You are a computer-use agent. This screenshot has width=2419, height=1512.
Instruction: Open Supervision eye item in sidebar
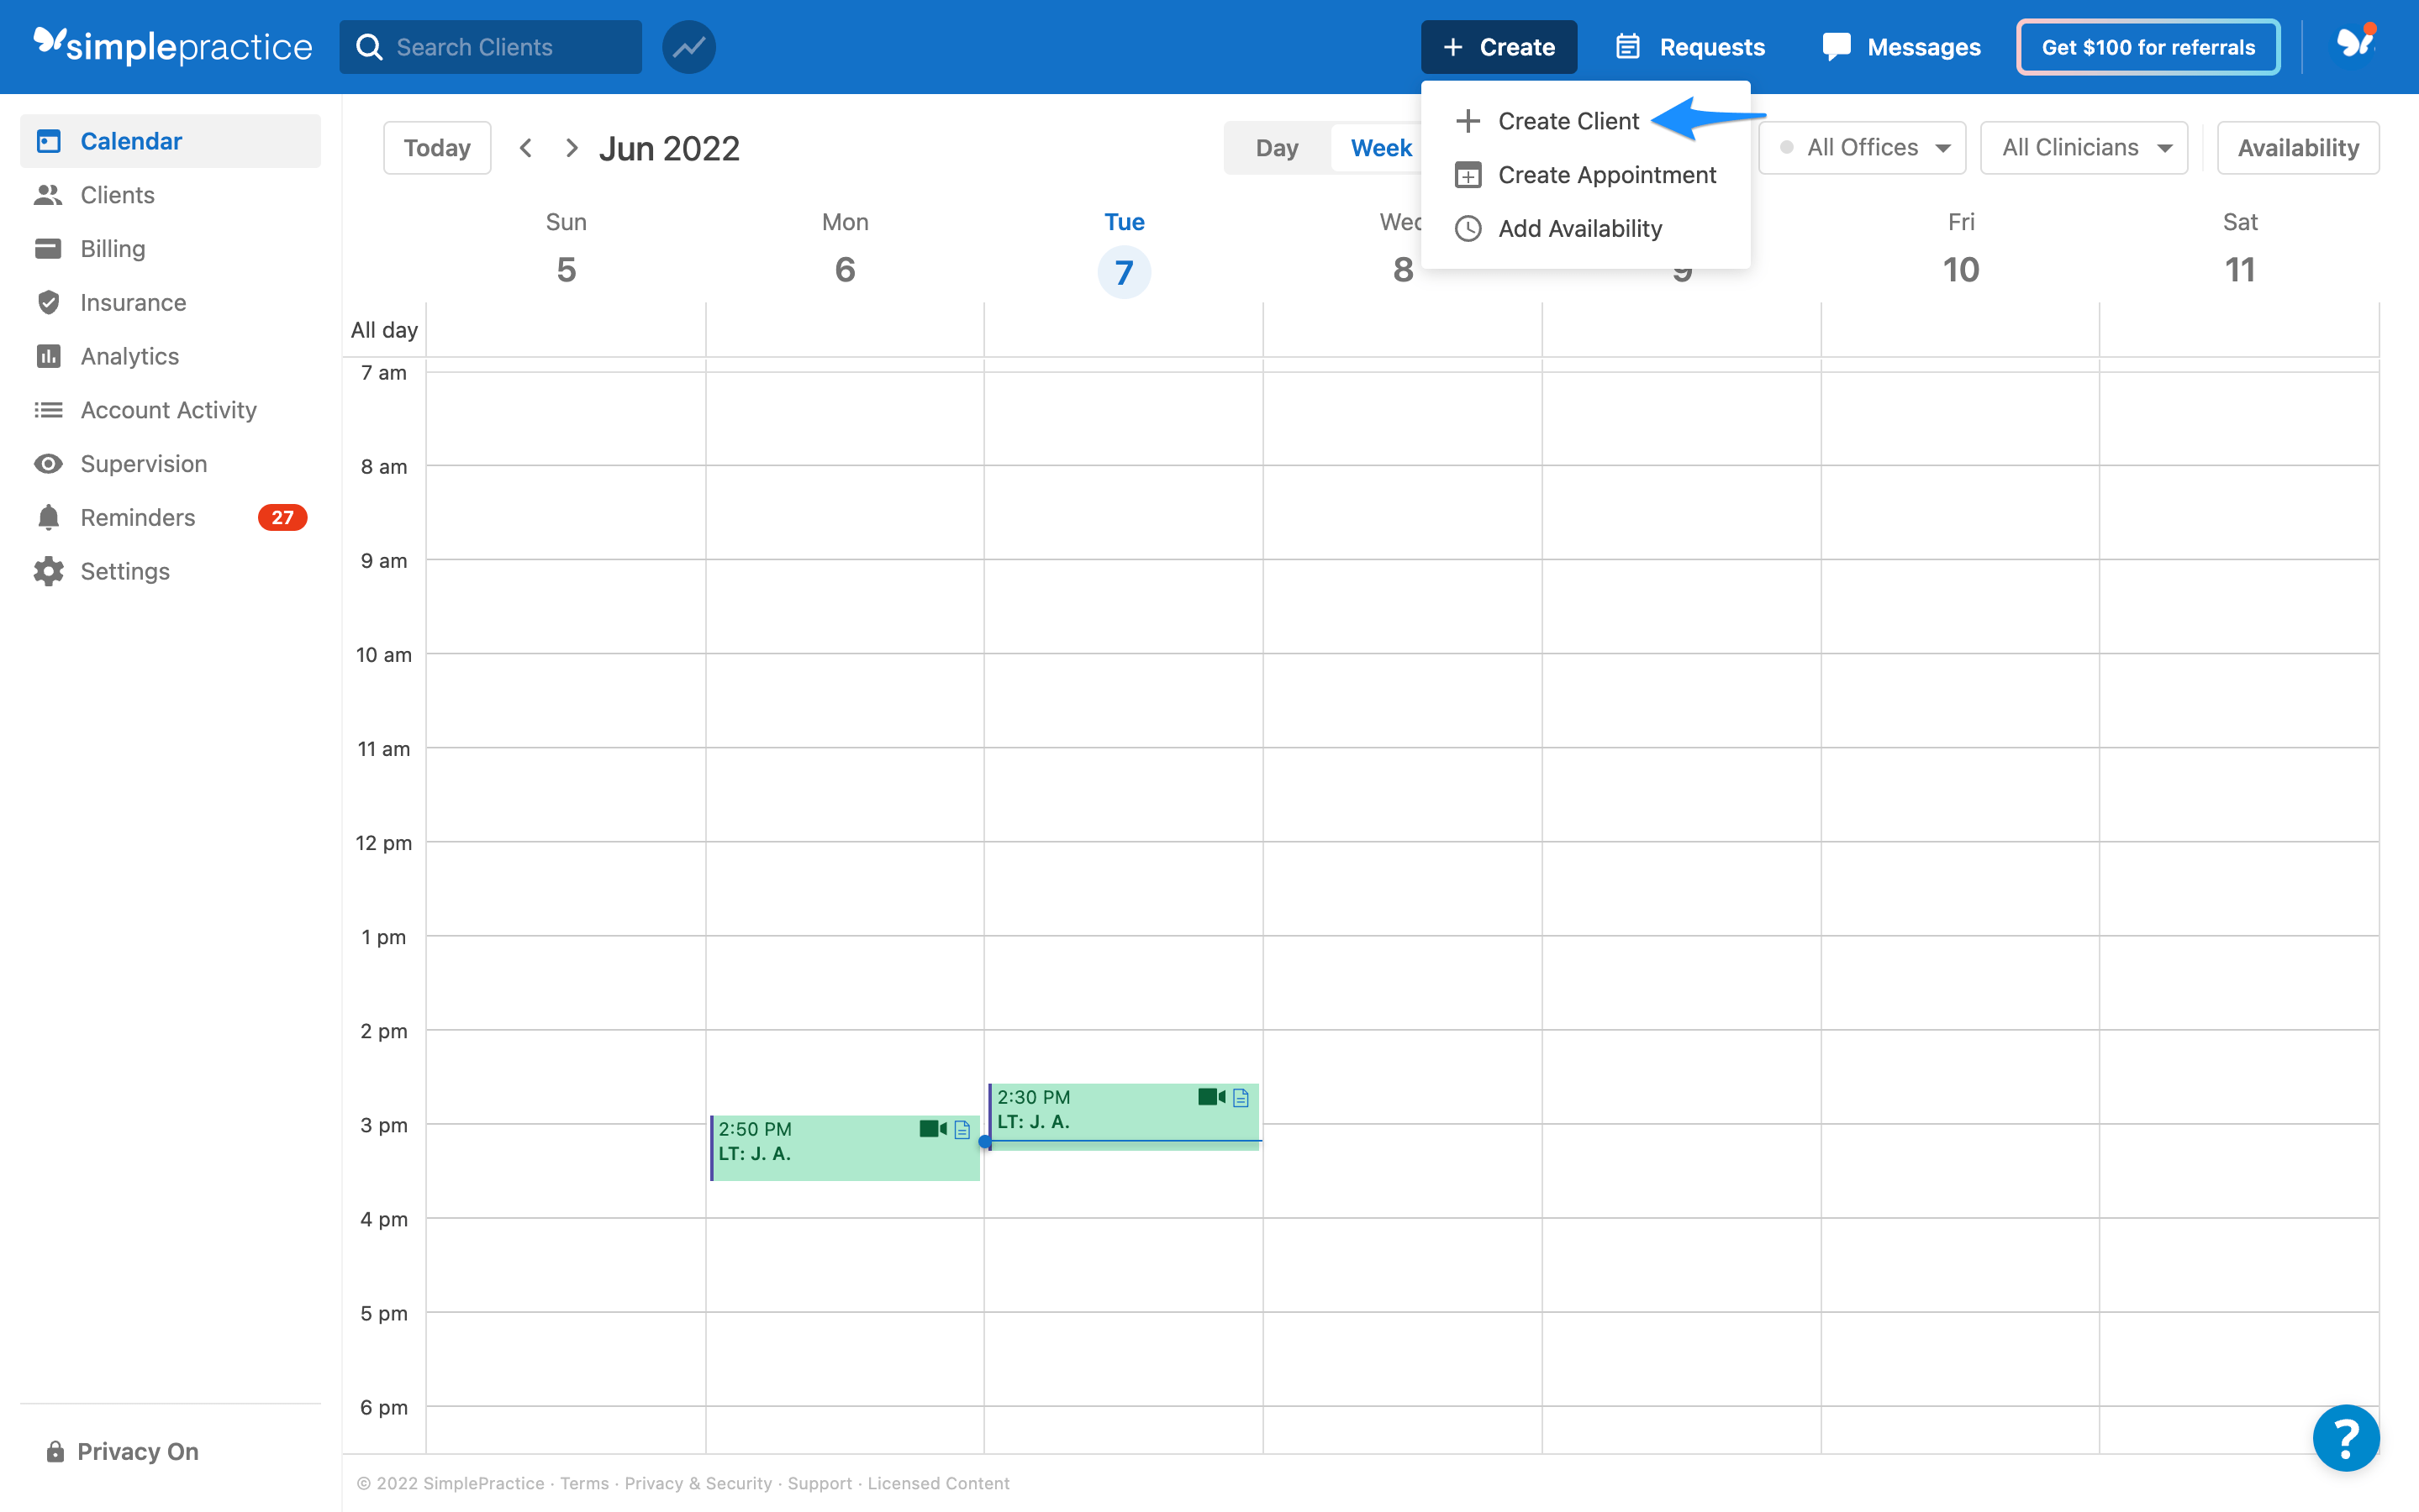pyautogui.click(x=143, y=464)
